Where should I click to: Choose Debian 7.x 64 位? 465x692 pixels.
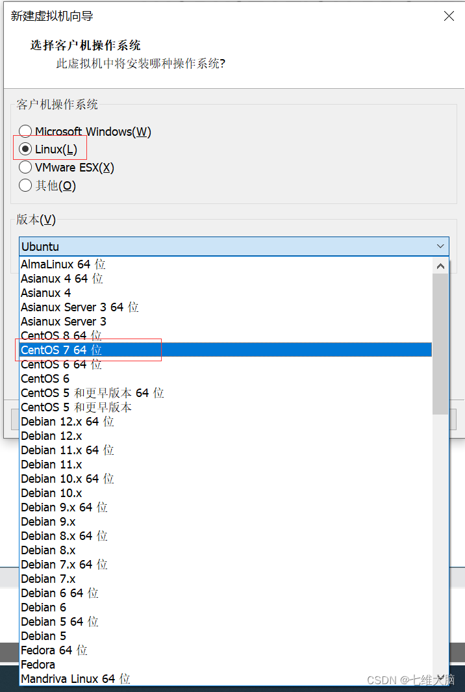[x=226, y=565]
